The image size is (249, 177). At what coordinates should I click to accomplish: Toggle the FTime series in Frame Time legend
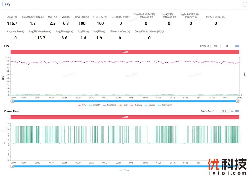click(x=124, y=170)
